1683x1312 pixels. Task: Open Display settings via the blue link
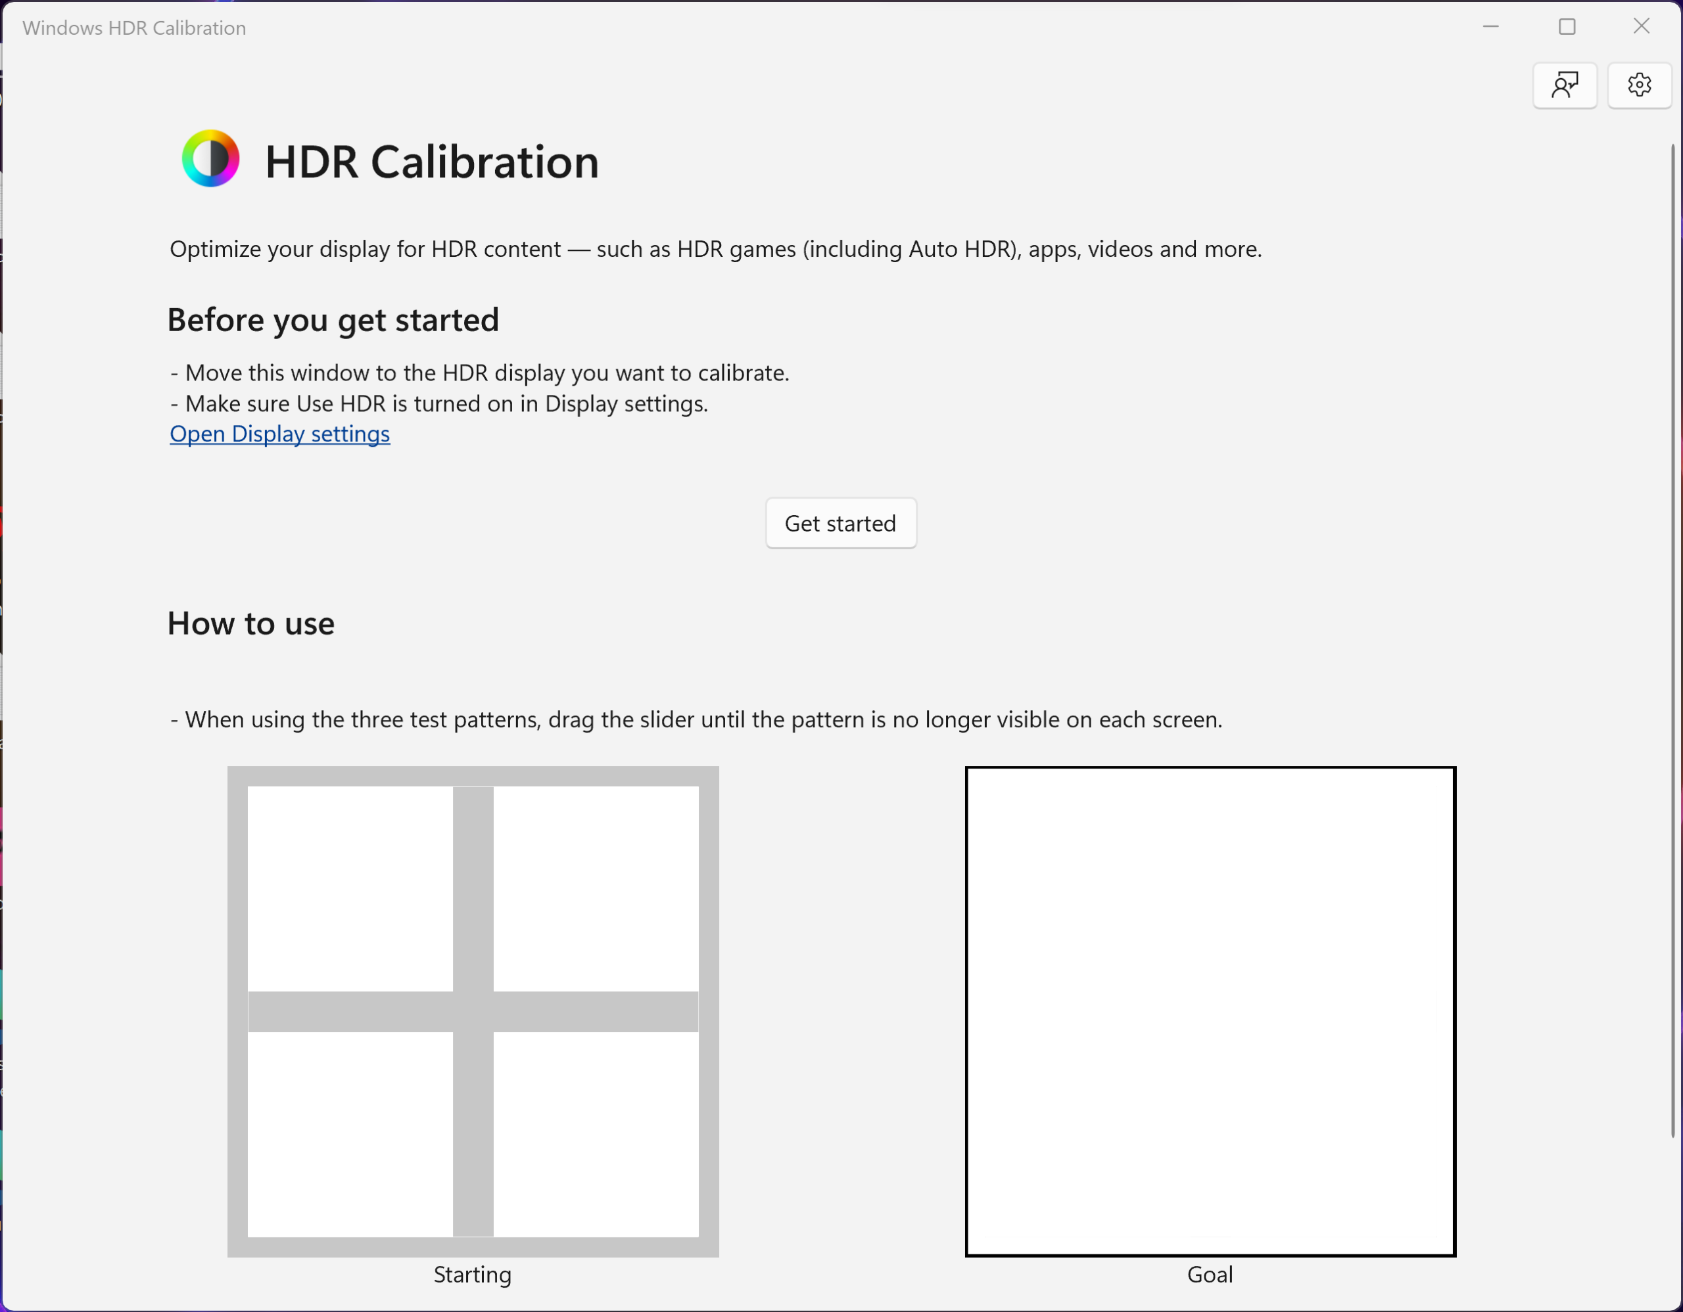click(279, 434)
